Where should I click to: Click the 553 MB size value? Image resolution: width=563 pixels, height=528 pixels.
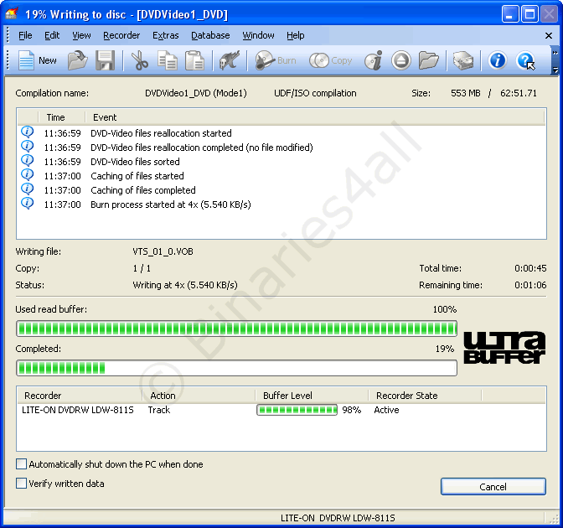465,93
